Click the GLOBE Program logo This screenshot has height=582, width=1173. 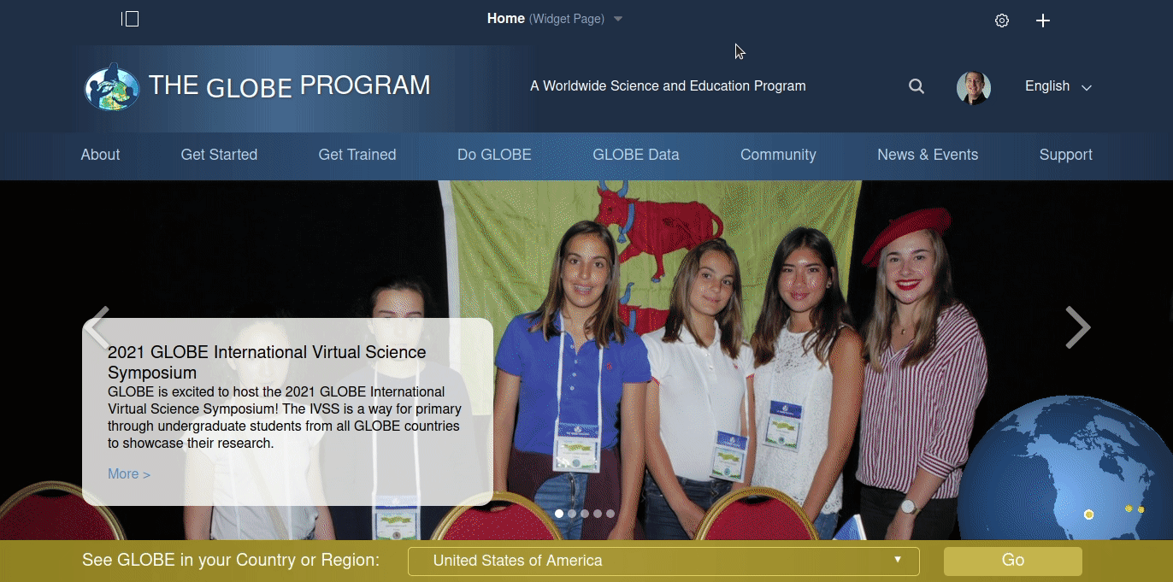click(257, 86)
